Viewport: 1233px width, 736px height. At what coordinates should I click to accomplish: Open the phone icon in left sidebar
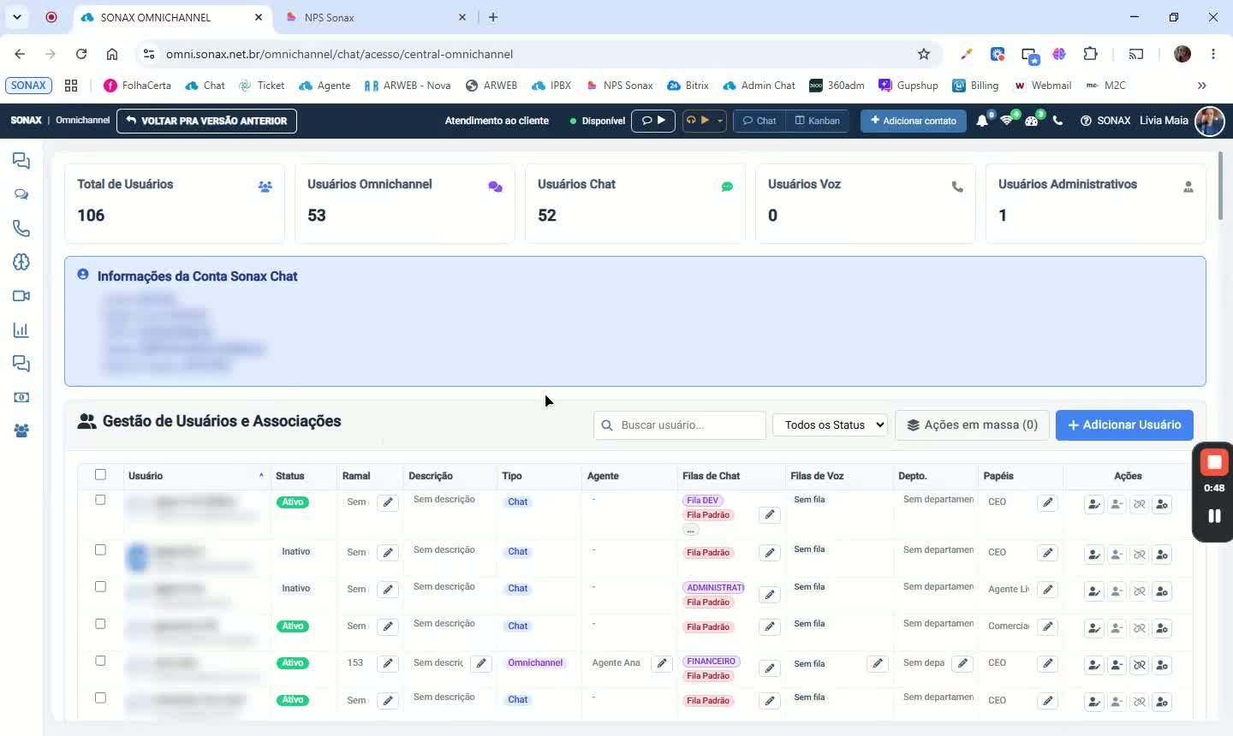coord(21,229)
